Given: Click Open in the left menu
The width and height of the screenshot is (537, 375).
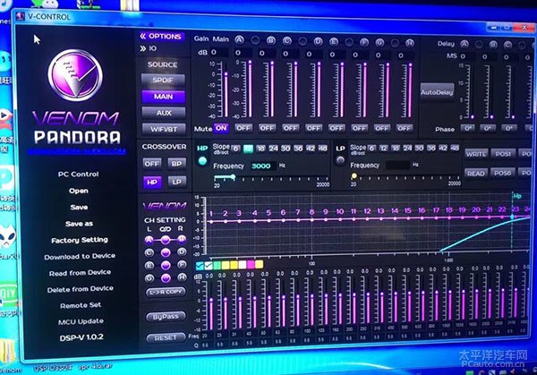Looking at the screenshot, I should click(x=79, y=191).
